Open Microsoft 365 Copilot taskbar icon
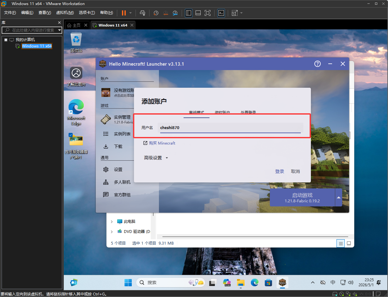 point(227,282)
